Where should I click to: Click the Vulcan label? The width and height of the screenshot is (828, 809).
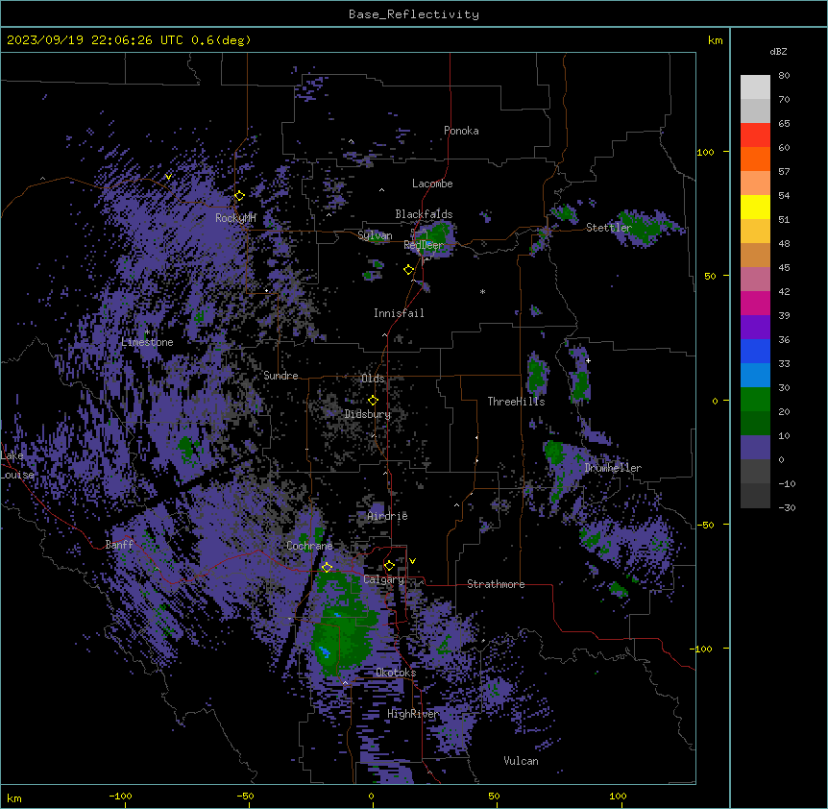(522, 761)
